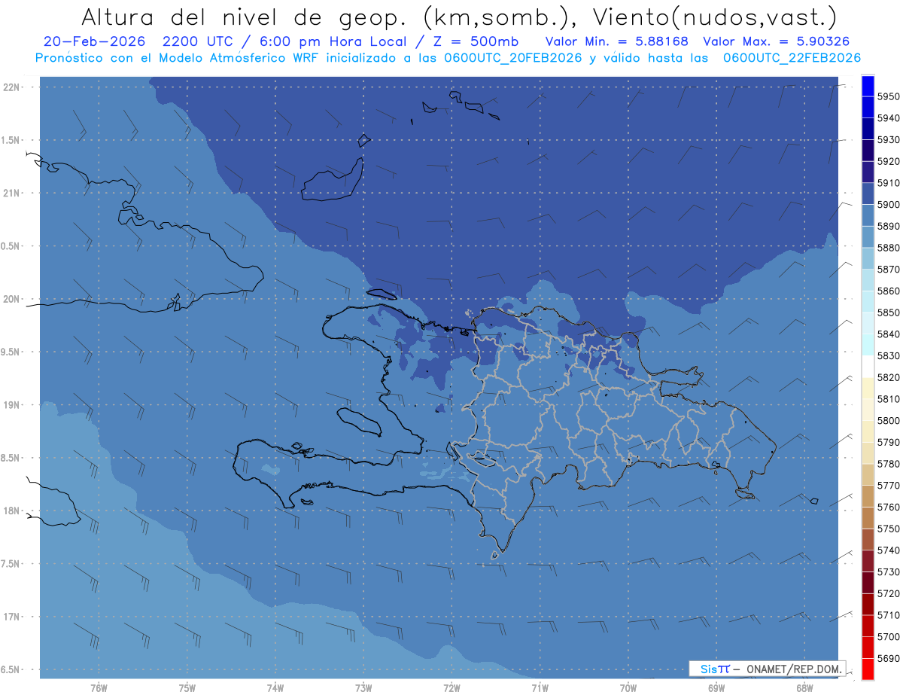Click the legend swatch between 5890 and 5900
The image size is (903, 698).
tap(868, 215)
